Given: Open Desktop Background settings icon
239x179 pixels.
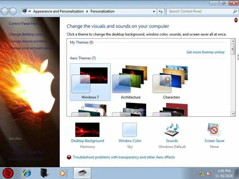Looking at the screenshot, I should [87, 130].
